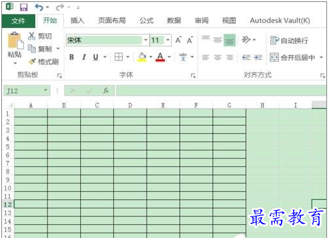
Task: Select column H header
Action: (263, 106)
